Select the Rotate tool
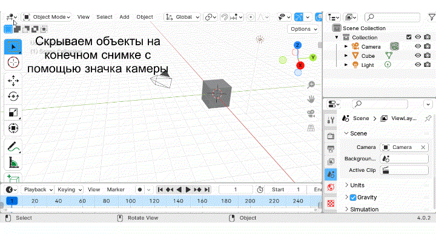Image resolution: width=436 pixels, height=234 pixels. click(13, 96)
